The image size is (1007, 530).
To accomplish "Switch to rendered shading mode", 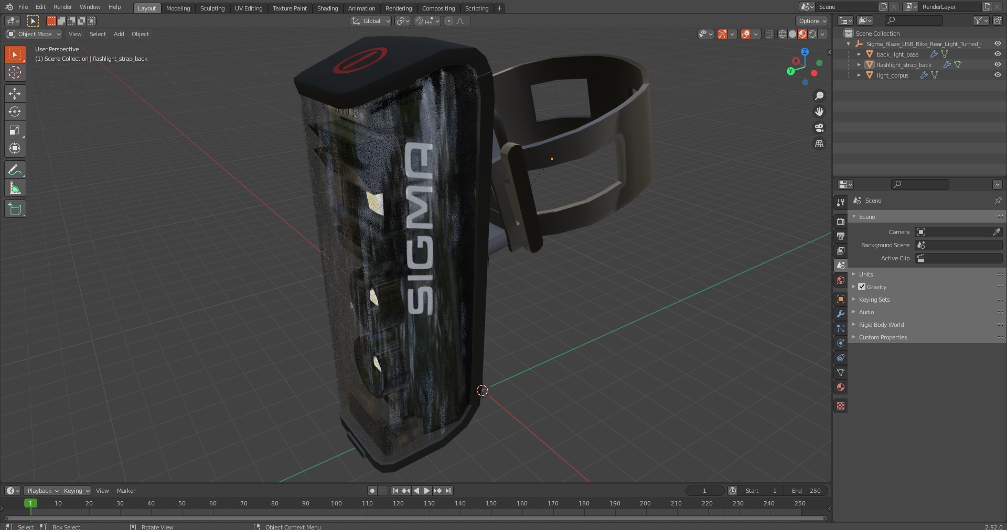I will click(x=812, y=34).
